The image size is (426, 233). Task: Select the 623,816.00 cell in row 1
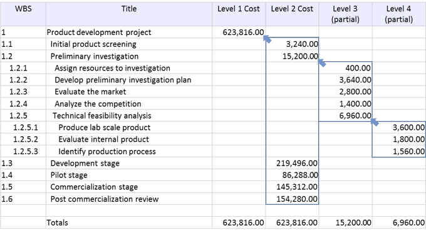coord(239,32)
